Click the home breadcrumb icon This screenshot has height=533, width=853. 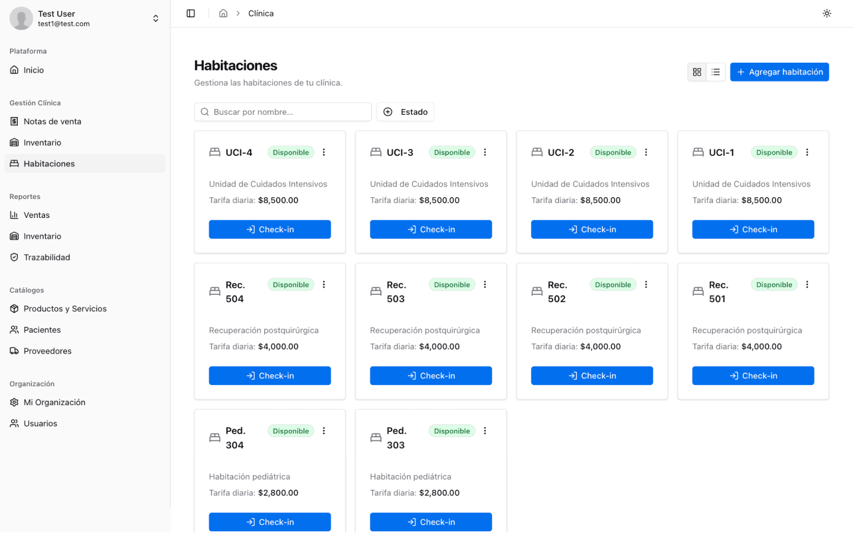tap(223, 13)
